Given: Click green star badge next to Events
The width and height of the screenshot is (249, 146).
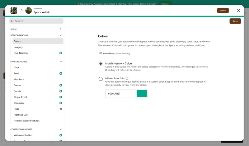Looking at the screenshot, I should coord(61,91).
